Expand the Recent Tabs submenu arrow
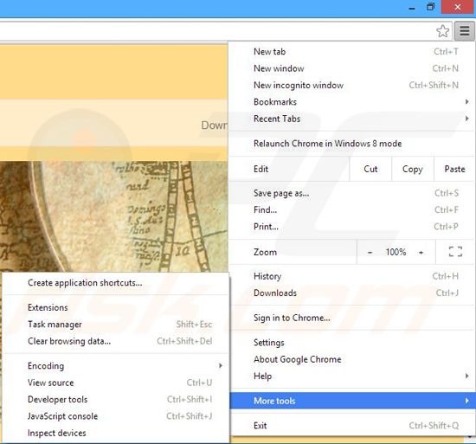Image resolution: width=476 pixels, height=444 pixels. point(466,119)
